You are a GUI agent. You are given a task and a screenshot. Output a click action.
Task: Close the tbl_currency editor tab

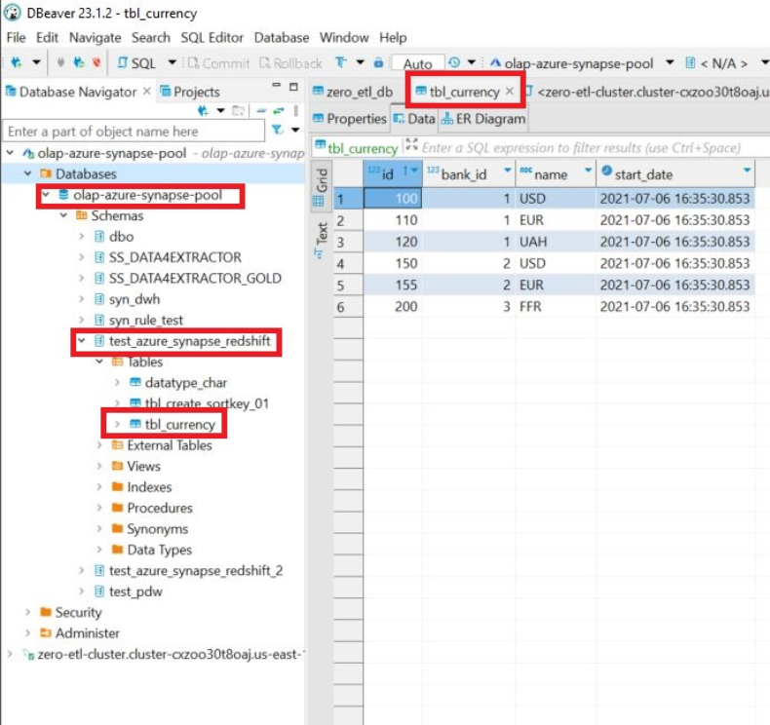coord(510,91)
